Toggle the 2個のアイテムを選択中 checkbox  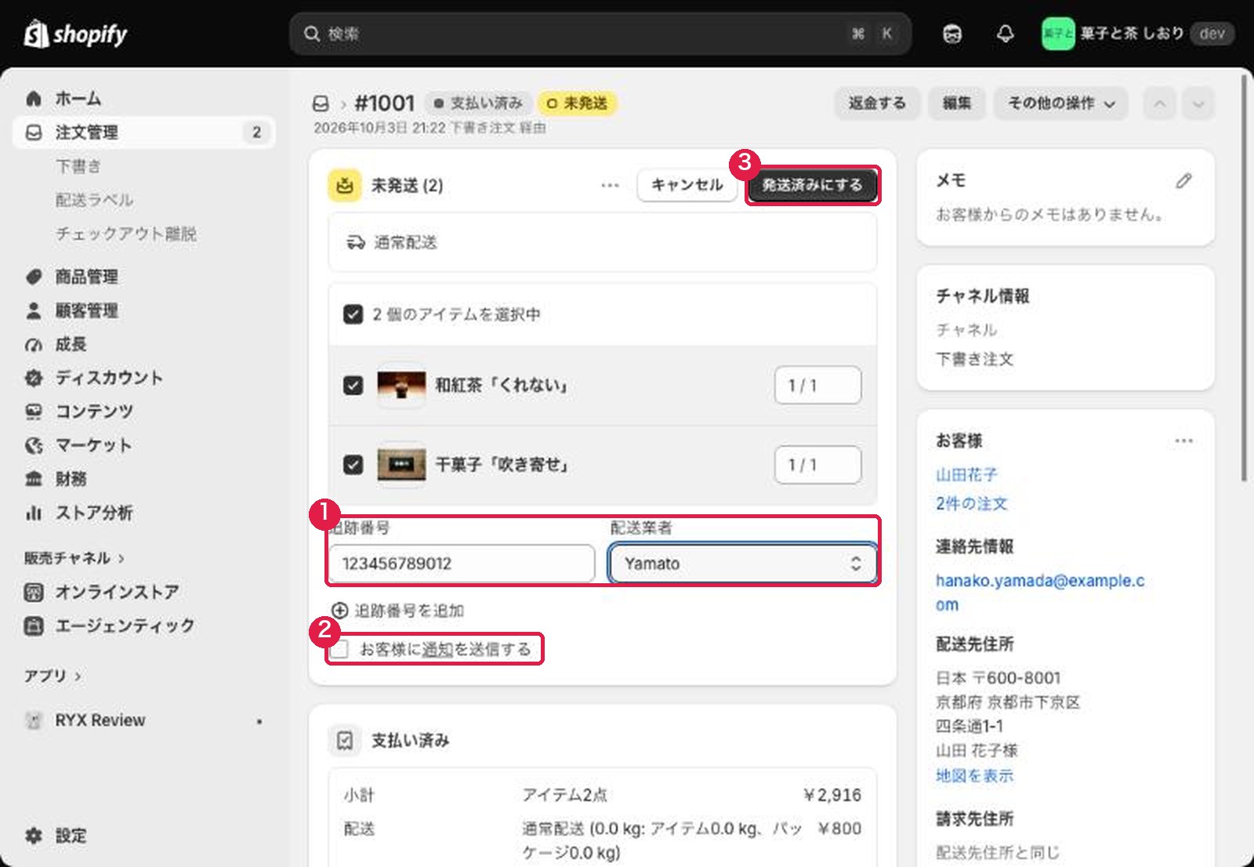point(353,314)
